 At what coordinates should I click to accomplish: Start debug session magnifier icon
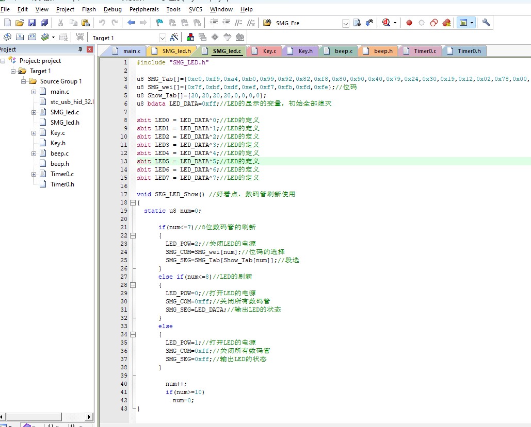(x=387, y=23)
